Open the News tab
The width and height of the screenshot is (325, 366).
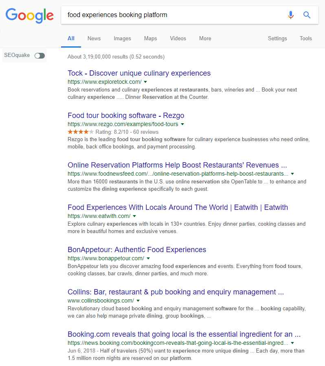[94, 39]
